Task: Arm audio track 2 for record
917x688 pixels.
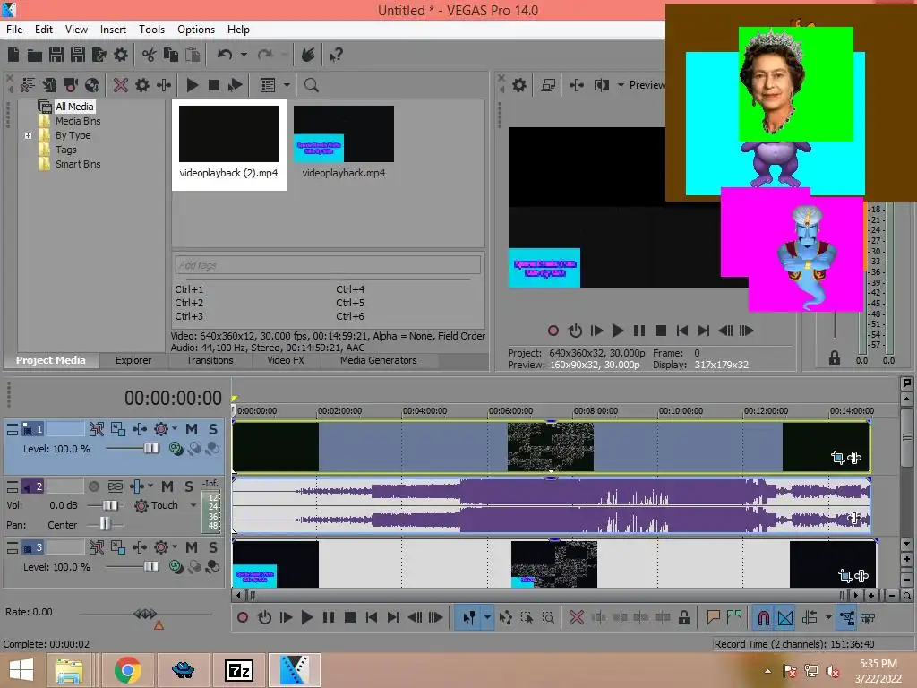Action: point(93,486)
